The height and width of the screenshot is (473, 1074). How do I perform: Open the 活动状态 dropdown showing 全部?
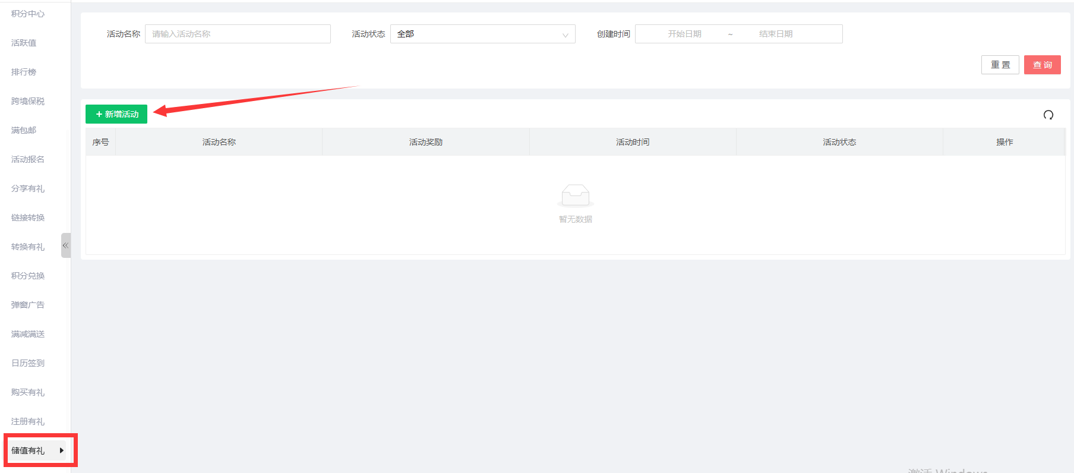pyautogui.click(x=482, y=34)
